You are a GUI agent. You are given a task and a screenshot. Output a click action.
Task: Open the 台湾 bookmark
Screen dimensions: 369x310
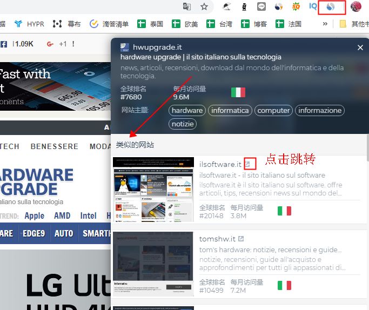coord(219,24)
